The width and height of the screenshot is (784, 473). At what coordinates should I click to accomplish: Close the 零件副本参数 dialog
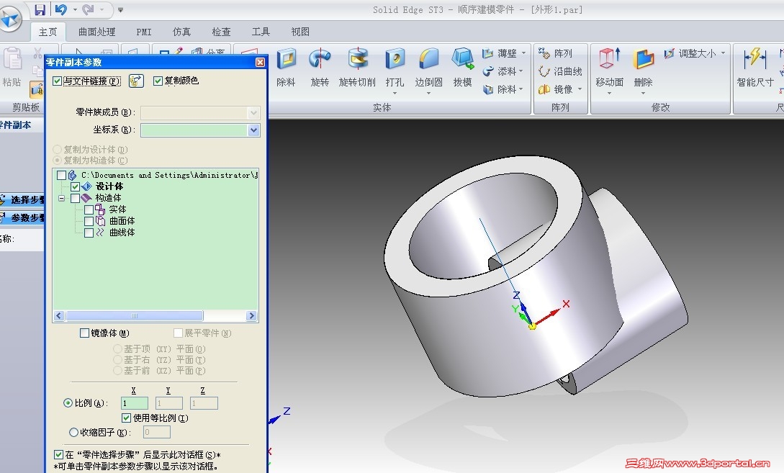[x=260, y=62]
